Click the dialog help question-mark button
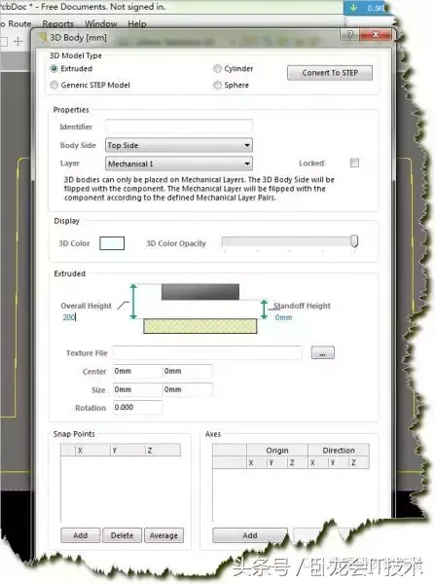Image resolution: width=435 pixels, height=584 pixels. [350, 35]
